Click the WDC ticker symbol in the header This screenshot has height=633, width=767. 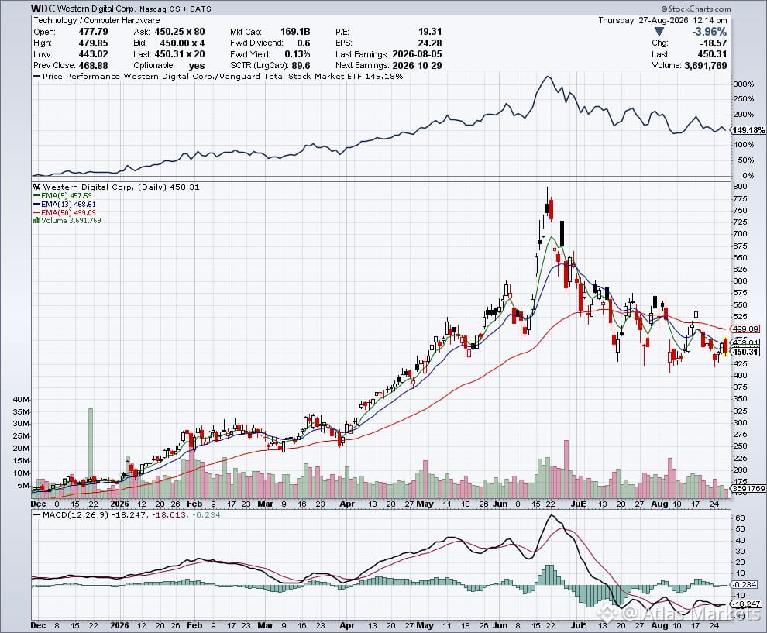43,9
